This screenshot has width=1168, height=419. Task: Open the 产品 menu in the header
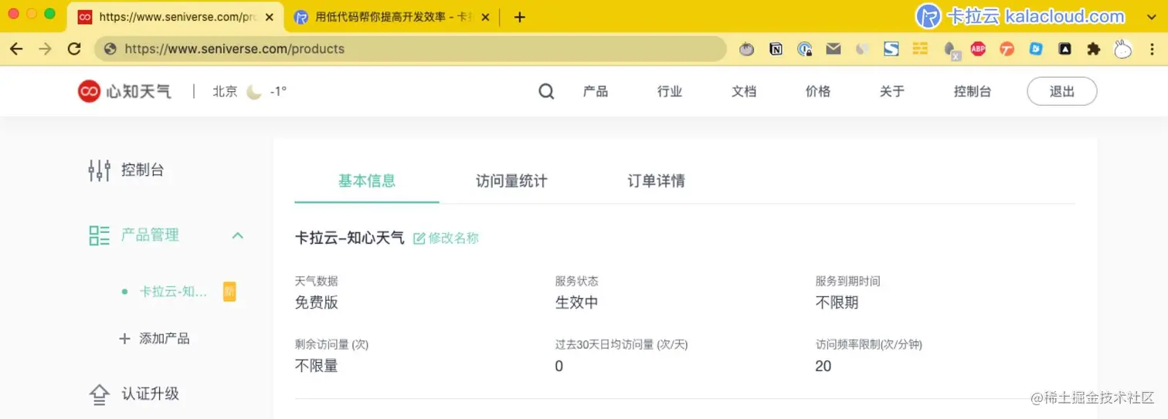(x=596, y=92)
